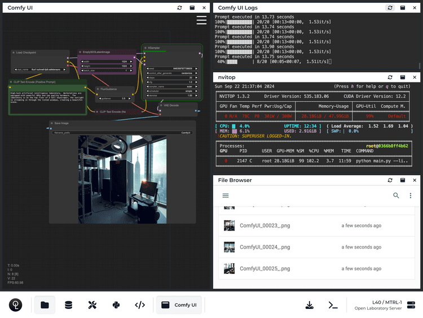Collapse the KSampler node via its dot
Viewport: 423px width, 318px height.
pyautogui.click(x=146, y=48)
